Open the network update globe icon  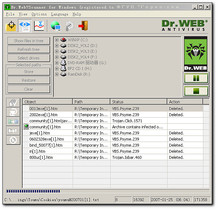(x=56, y=26)
